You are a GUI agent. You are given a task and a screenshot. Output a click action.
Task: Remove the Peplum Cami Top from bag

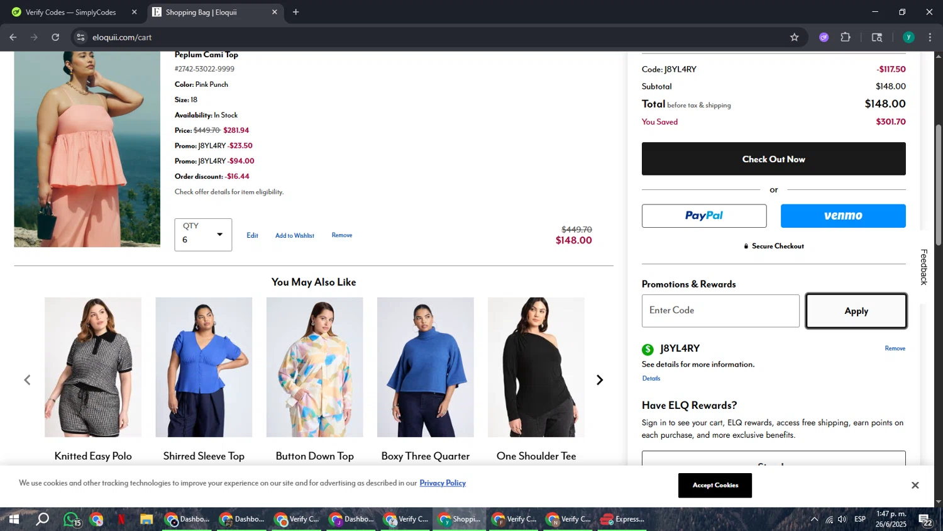(342, 235)
